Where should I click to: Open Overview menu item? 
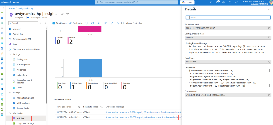coord(17,29)
